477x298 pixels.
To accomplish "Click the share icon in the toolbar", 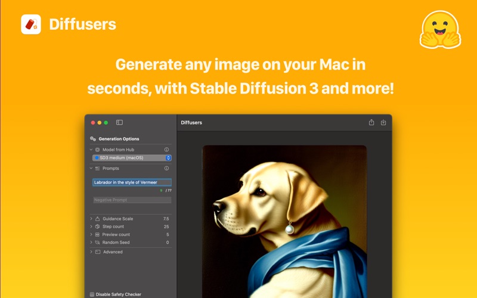I will coord(371,122).
